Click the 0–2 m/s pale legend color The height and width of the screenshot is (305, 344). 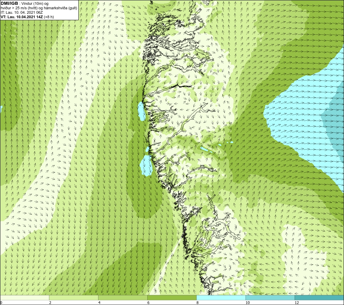coord(24,297)
